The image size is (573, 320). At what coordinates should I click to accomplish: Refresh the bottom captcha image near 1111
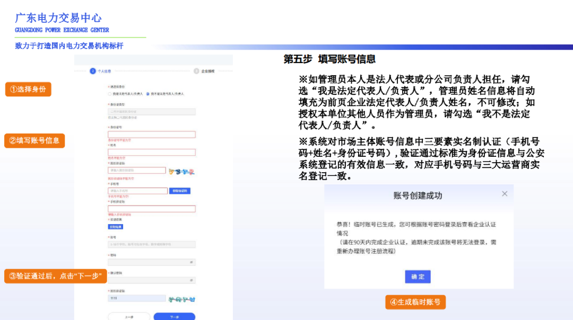coord(182,299)
